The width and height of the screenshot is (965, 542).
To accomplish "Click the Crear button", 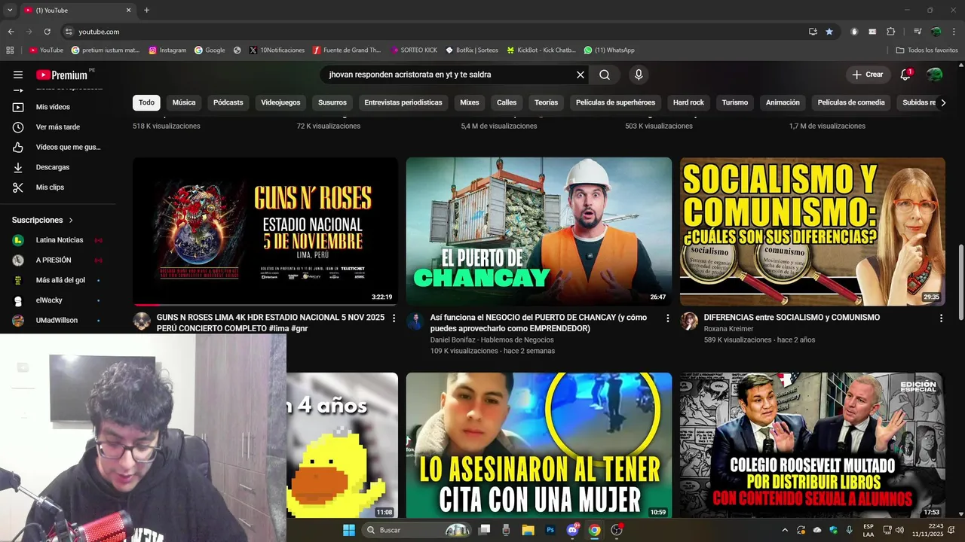I will pos(868,75).
